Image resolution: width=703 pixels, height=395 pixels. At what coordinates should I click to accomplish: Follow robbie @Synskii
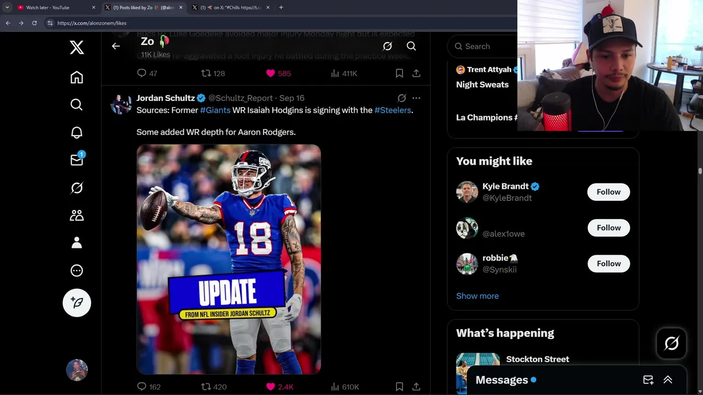[x=609, y=263]
